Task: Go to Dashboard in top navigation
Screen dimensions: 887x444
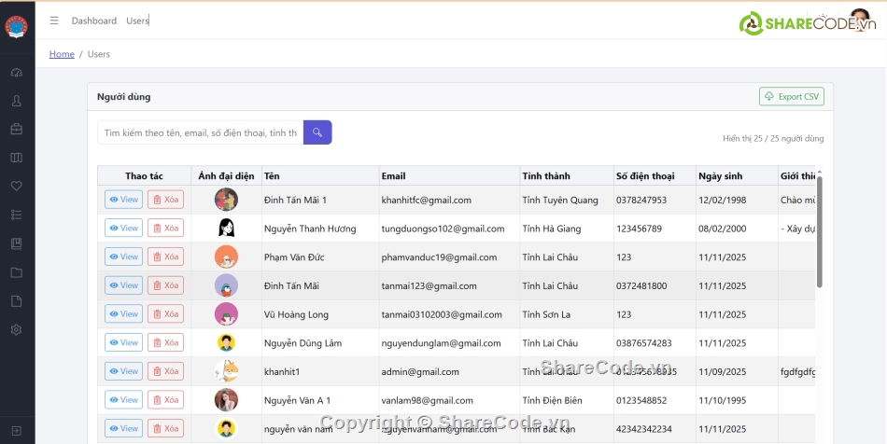Action: click(x=94, y=21)
